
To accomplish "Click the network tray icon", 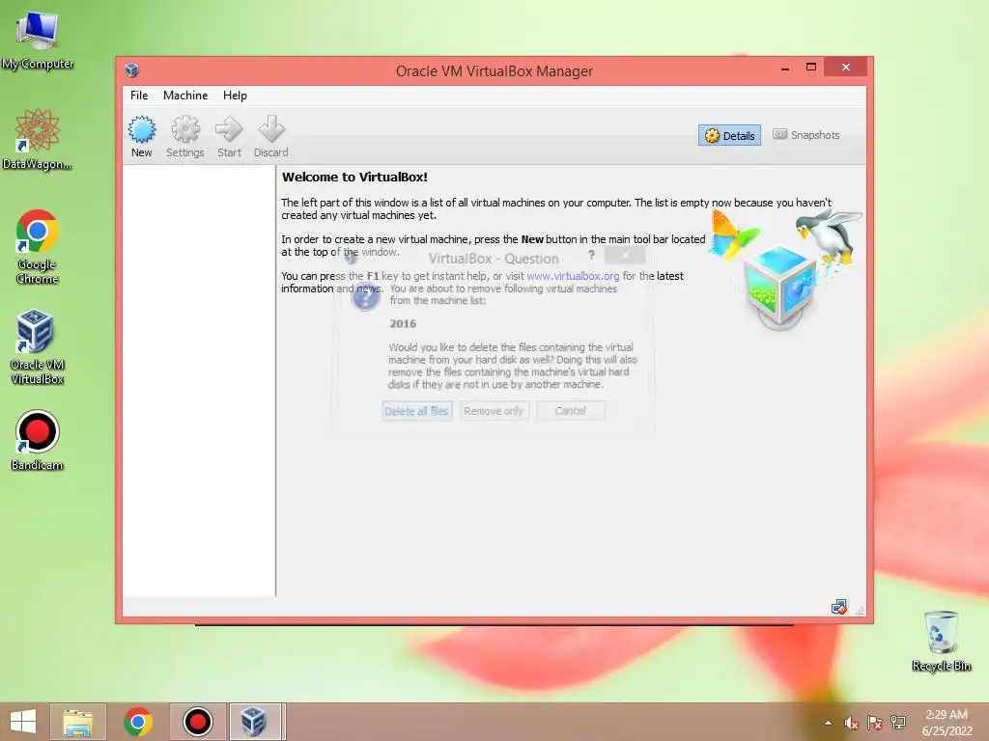I will pos(898,723).
